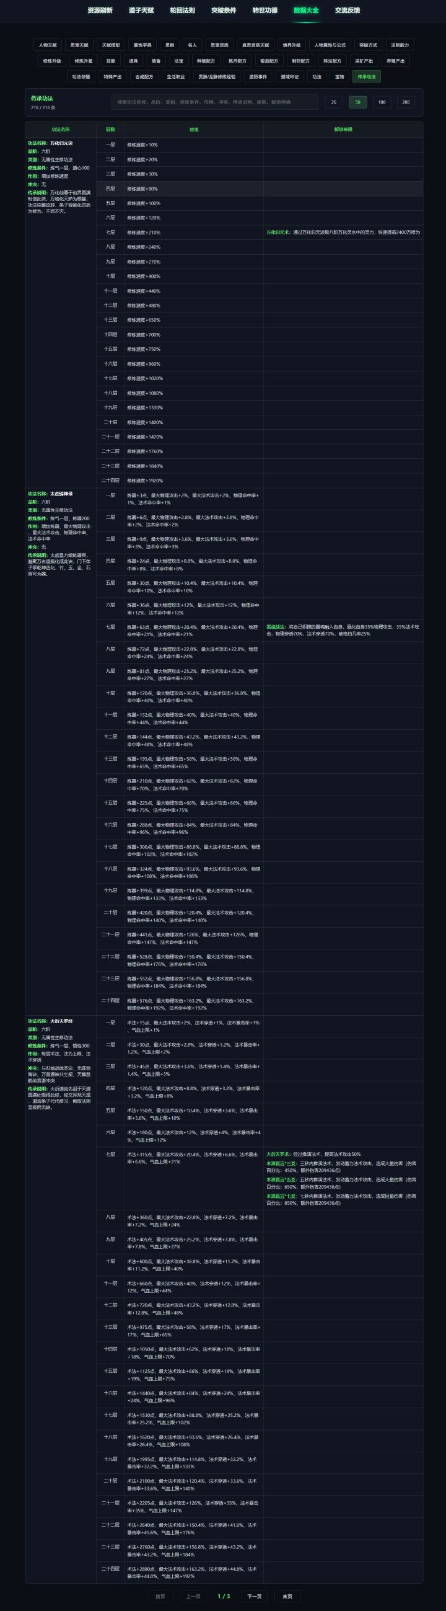Open the 资源刷新 top navigation tab
Image resolution: width=446 pixels, height=1611 pixels.
(x=100, y=11)
